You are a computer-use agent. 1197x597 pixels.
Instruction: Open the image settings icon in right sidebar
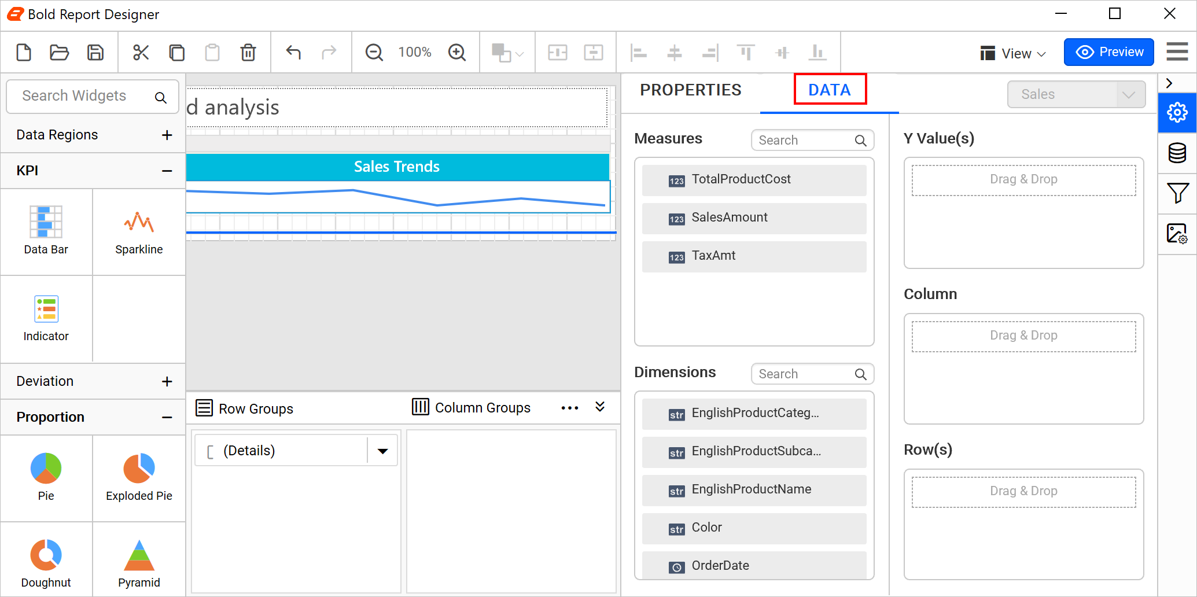1177,234
